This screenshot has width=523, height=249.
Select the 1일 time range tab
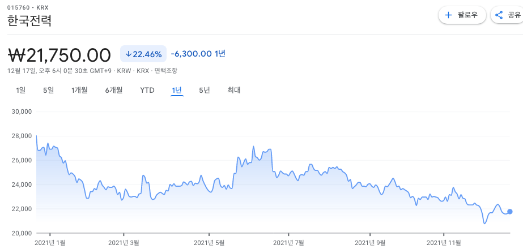click(20, 90)
